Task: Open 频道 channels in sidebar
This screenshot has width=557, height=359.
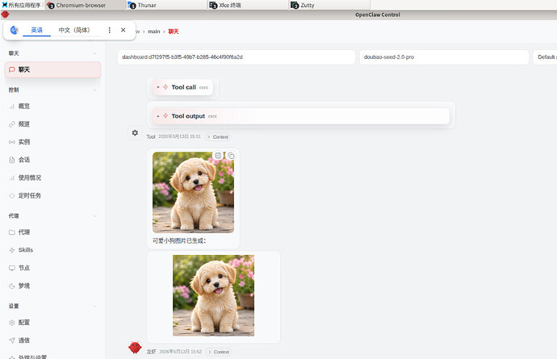Action: 52,124
